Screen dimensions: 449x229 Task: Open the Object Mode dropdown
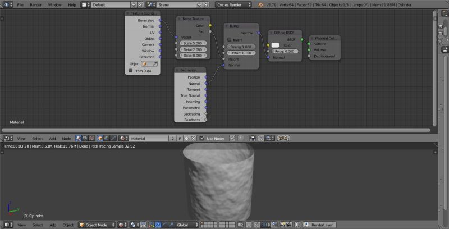(x=97, y=225)
